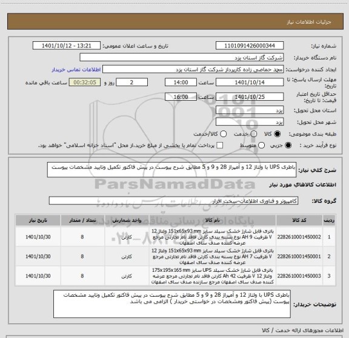Click the deadline time field 14:00

click(x=181, y=83)
